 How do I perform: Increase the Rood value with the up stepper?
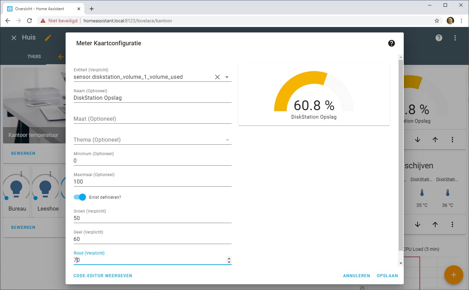pos(229,258)
